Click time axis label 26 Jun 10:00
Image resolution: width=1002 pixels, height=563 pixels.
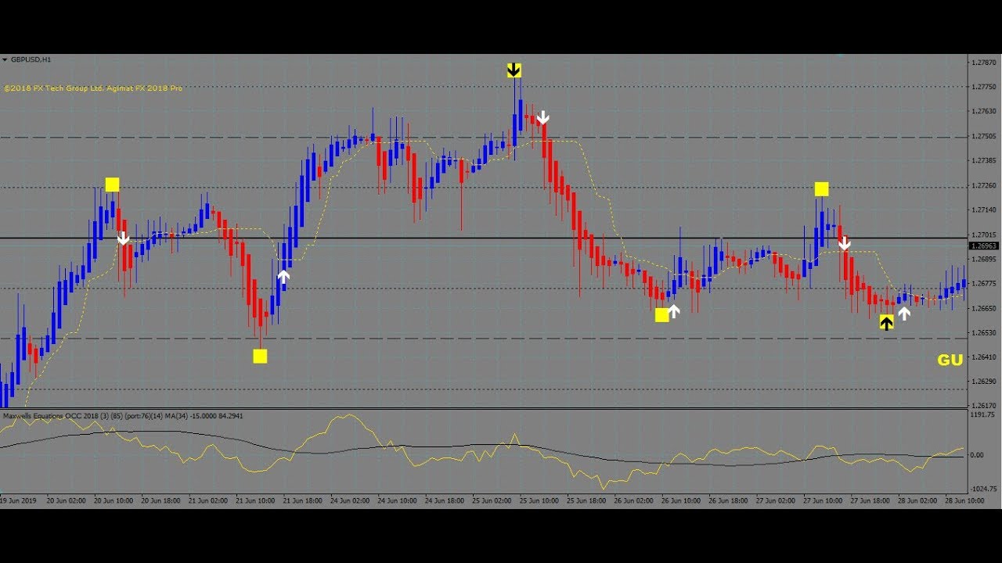coord(682,500)
